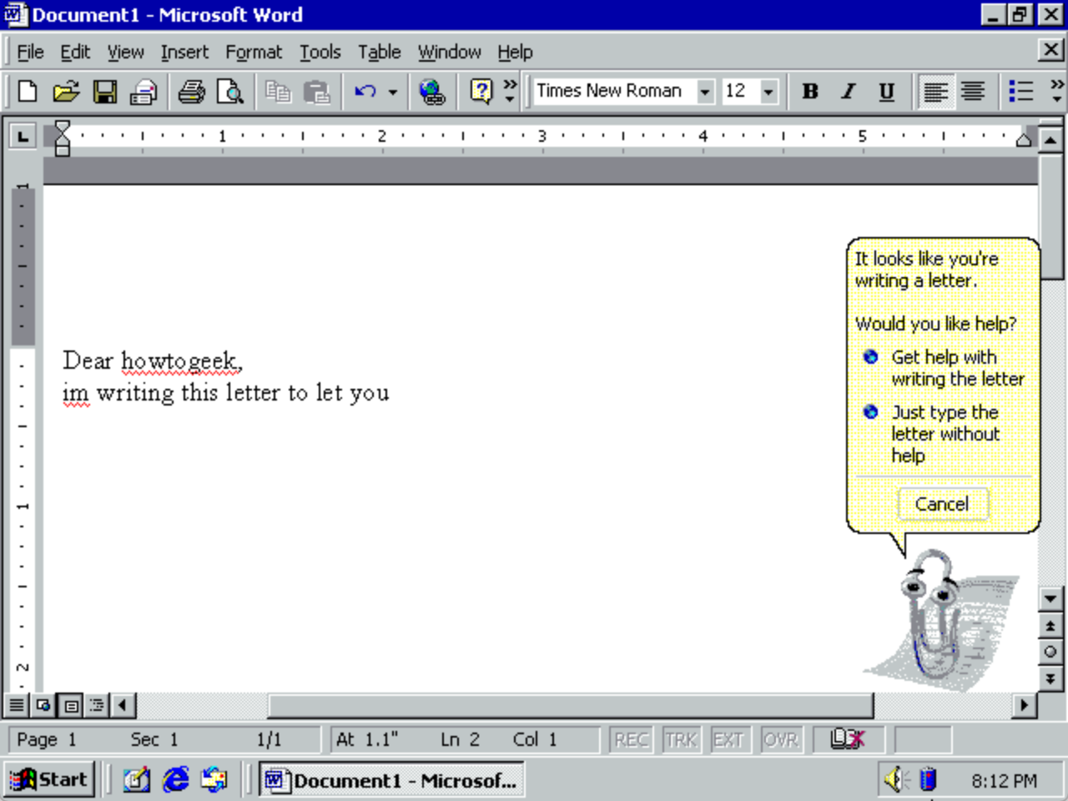Image resolution: width=1068 pixels, height=801 pixels.
Task: Open the Font size dropdown
Action: pos(769,91)
